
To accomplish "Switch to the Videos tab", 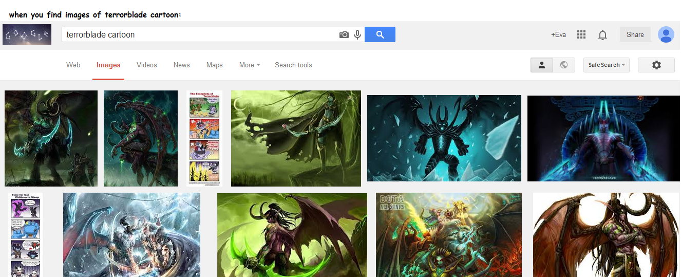I will (x=146, y=65).
